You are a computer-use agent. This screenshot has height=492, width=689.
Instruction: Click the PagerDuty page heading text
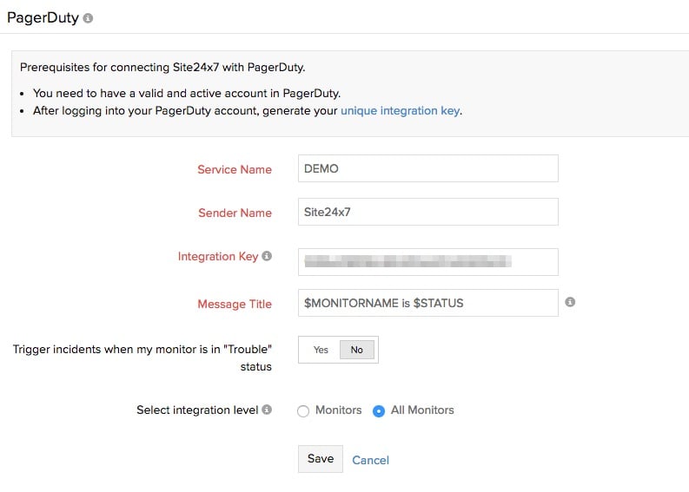pyautogui.click(x=43, y=17)
